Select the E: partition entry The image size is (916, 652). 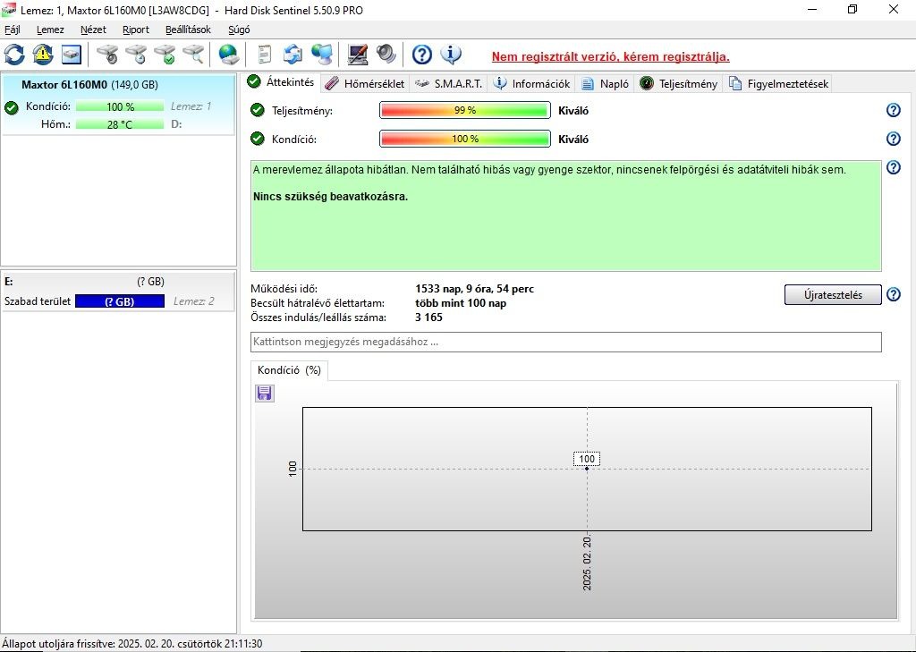pyautogui.click(x=119, y=291)
